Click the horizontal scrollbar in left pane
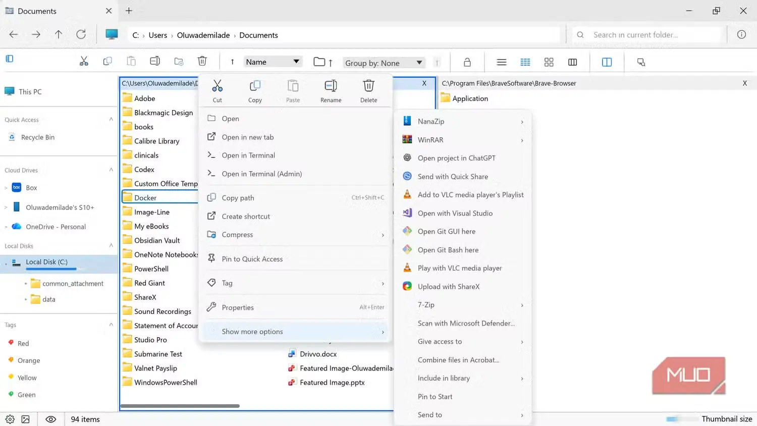757x426 pixels. (x=180, y=406)
